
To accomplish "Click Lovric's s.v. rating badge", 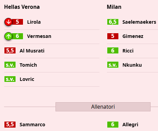I will pos(10,79).
